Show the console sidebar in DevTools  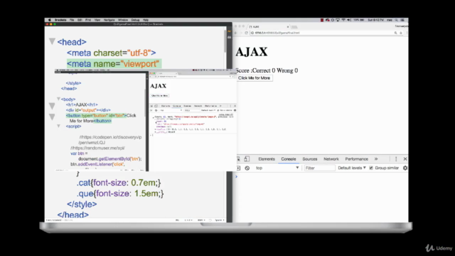coord(238,168)
